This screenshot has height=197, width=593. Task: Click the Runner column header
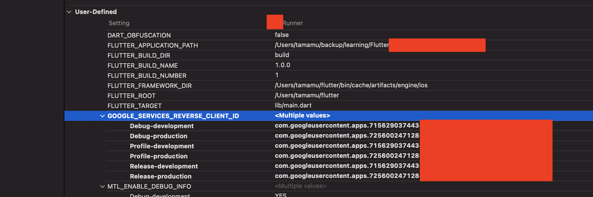pos(293,23)
